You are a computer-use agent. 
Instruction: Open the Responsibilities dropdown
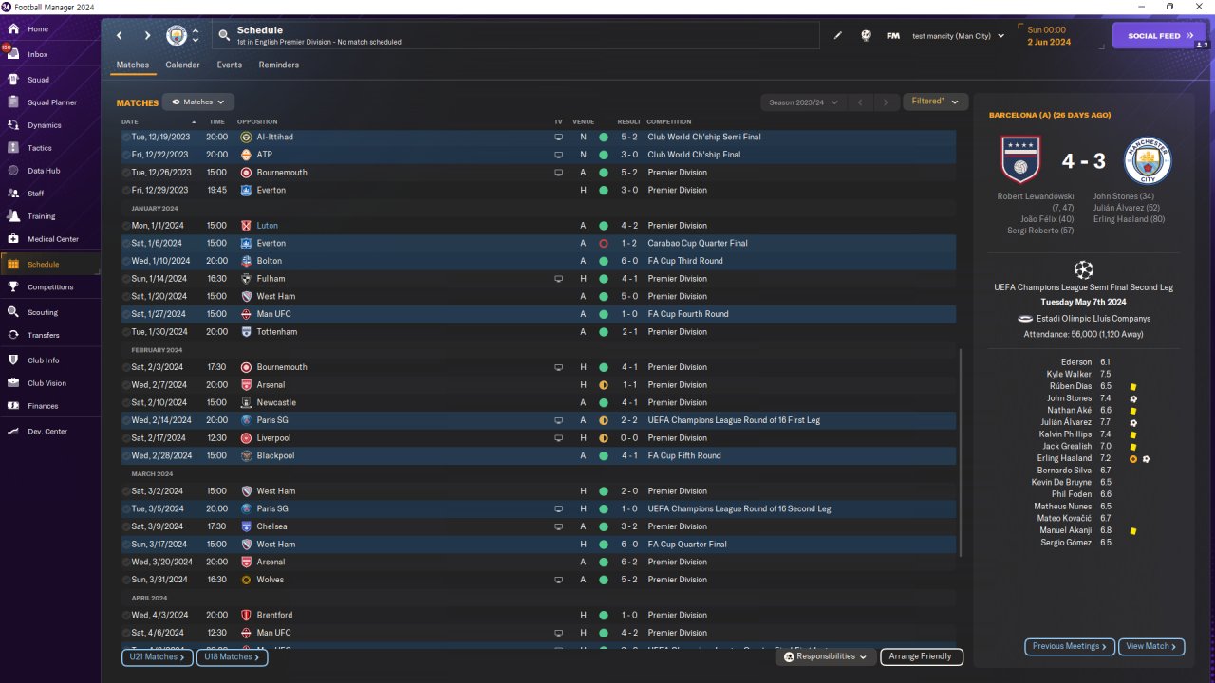click(x=825, y=656)
